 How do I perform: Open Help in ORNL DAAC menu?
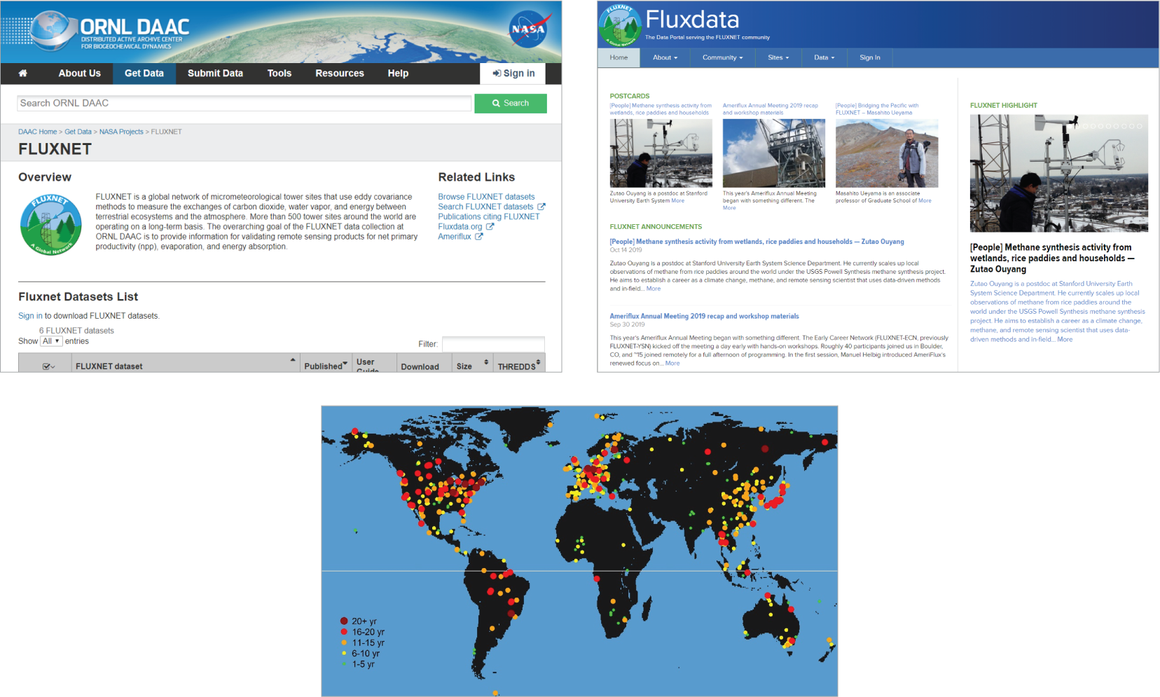coord(398,73)
